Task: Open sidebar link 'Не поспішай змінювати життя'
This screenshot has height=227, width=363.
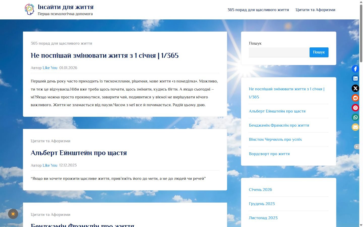Action: 287,93
